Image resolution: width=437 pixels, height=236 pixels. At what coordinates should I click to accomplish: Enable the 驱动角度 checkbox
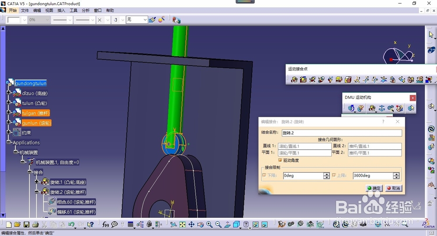(280, 160)
